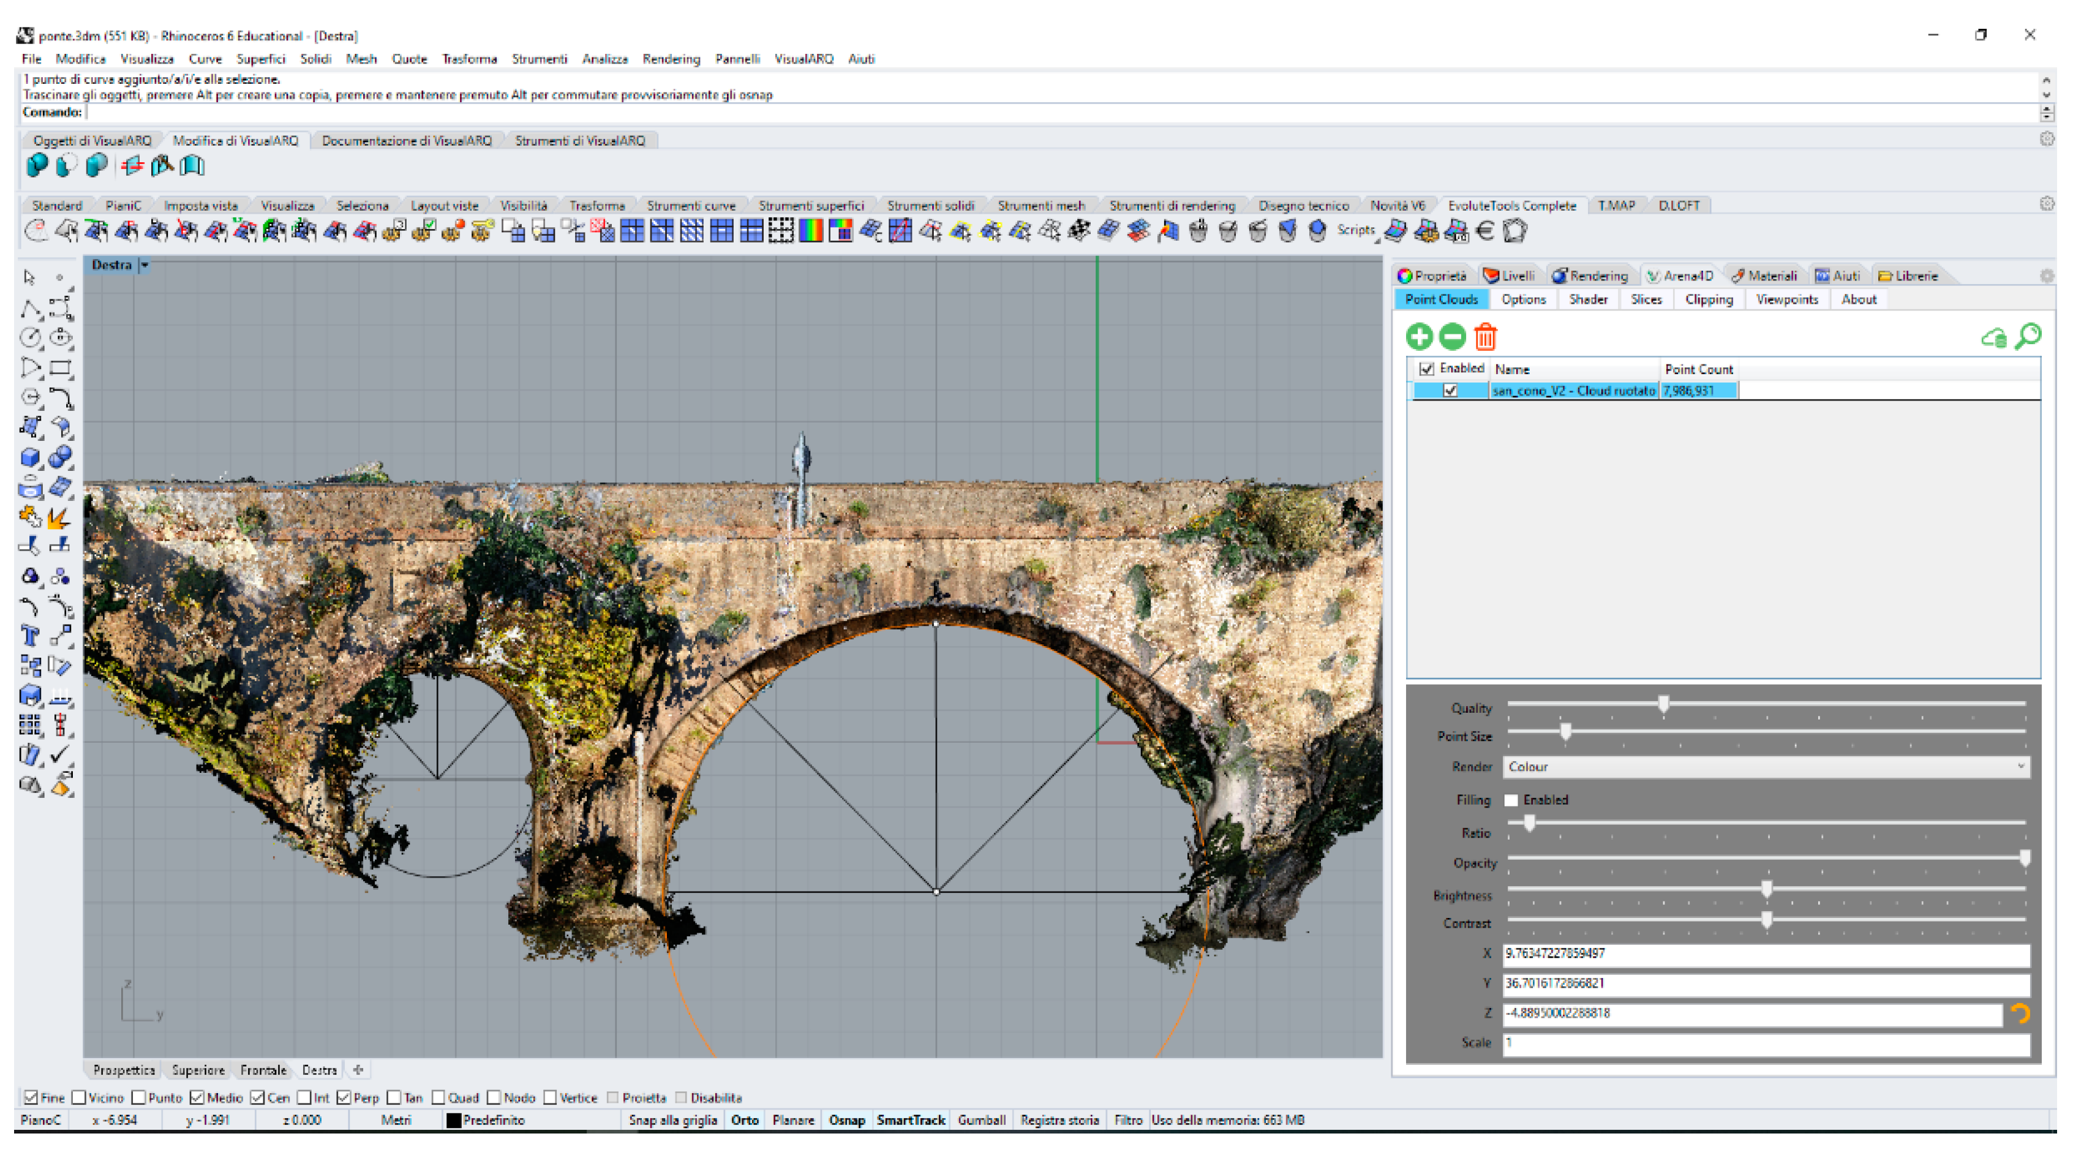This screenshot has width=2073, height=1158.
Task: Toggle the Vicino osnap checkbox
Action: pyautogui.click(x=79, y=1097)
